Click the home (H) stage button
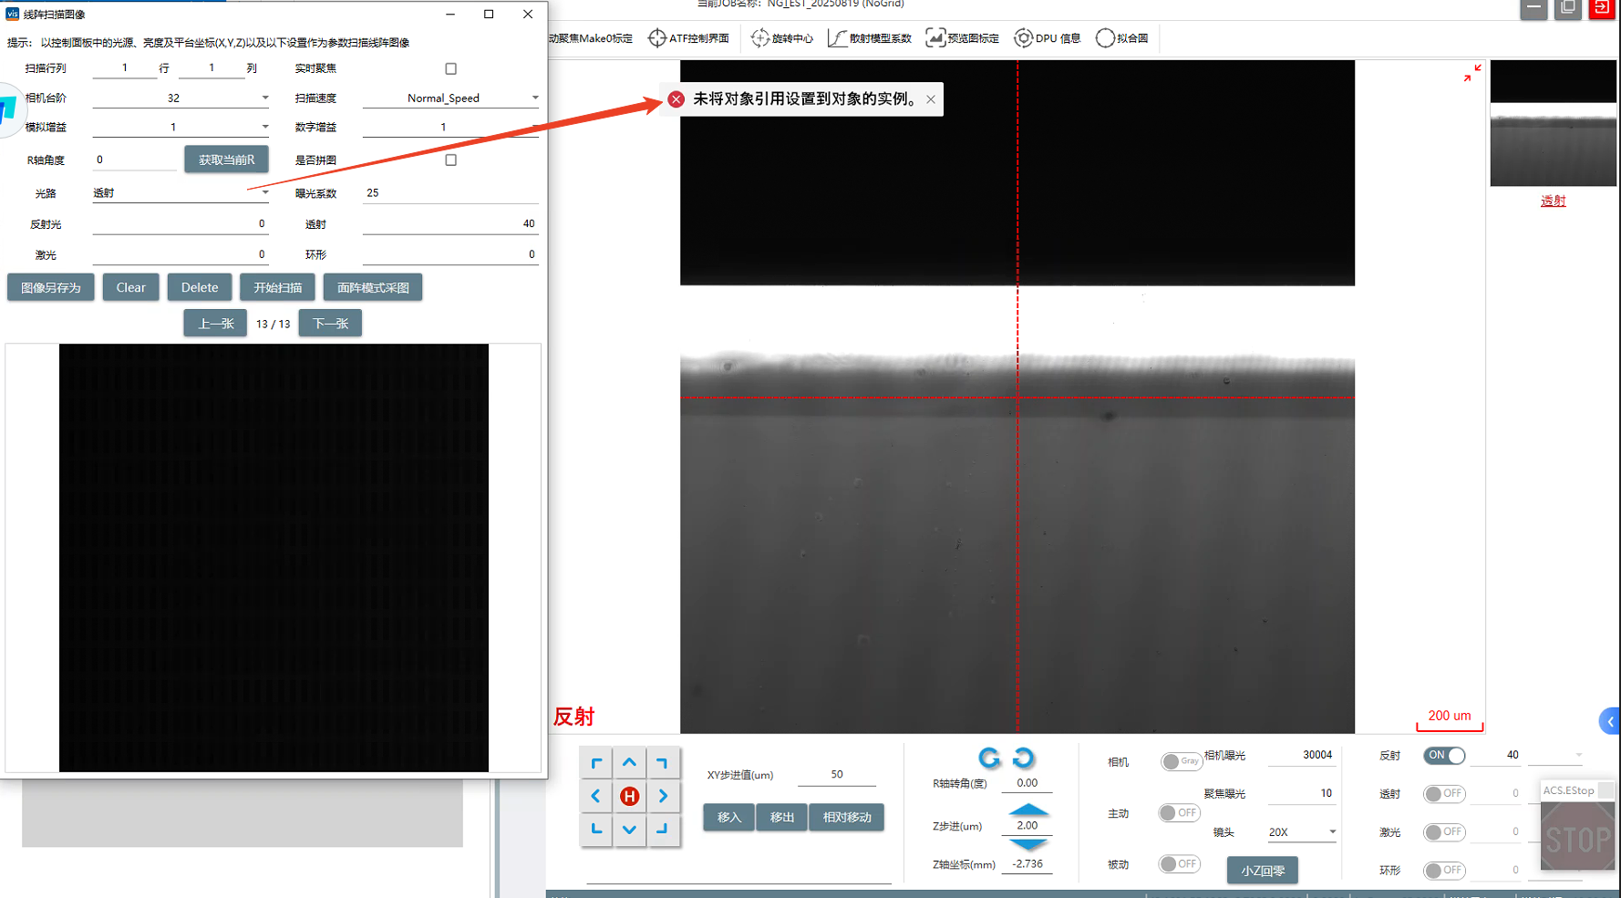The image size is (1621, 898). pos(629,796)
